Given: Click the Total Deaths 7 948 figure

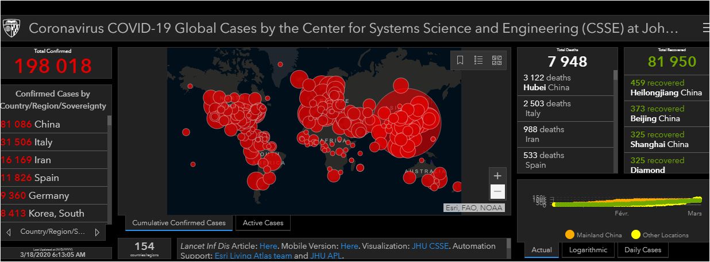Looking at the screenshot, I should (x=568, y=61).
